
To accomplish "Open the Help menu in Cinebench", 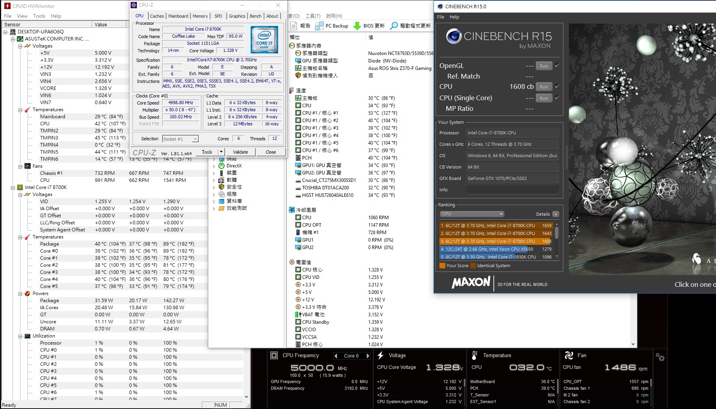I will point(454,17).
